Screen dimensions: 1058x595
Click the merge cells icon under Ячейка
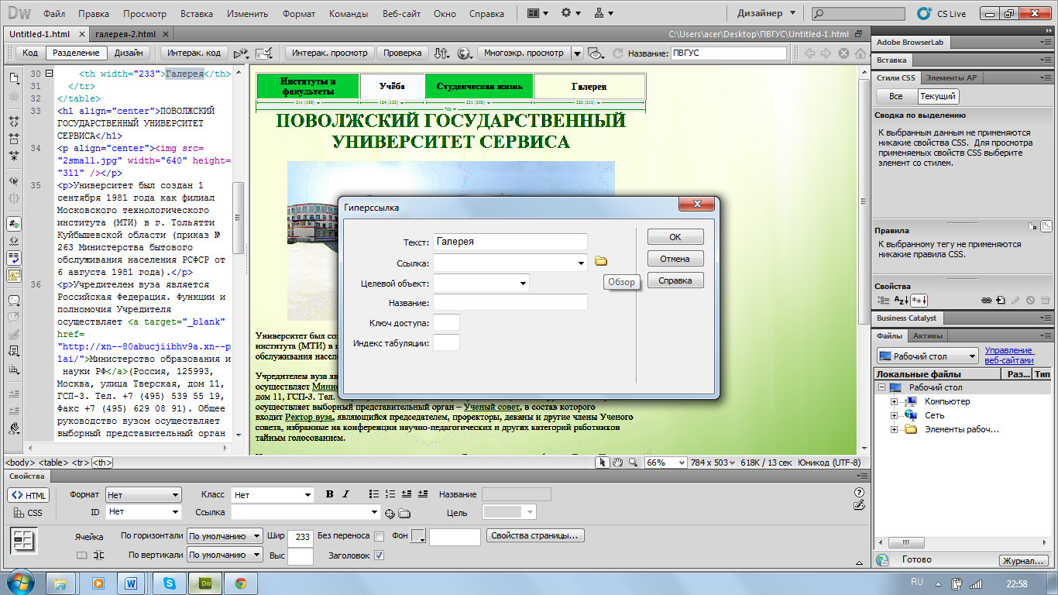tap(82, 555)
